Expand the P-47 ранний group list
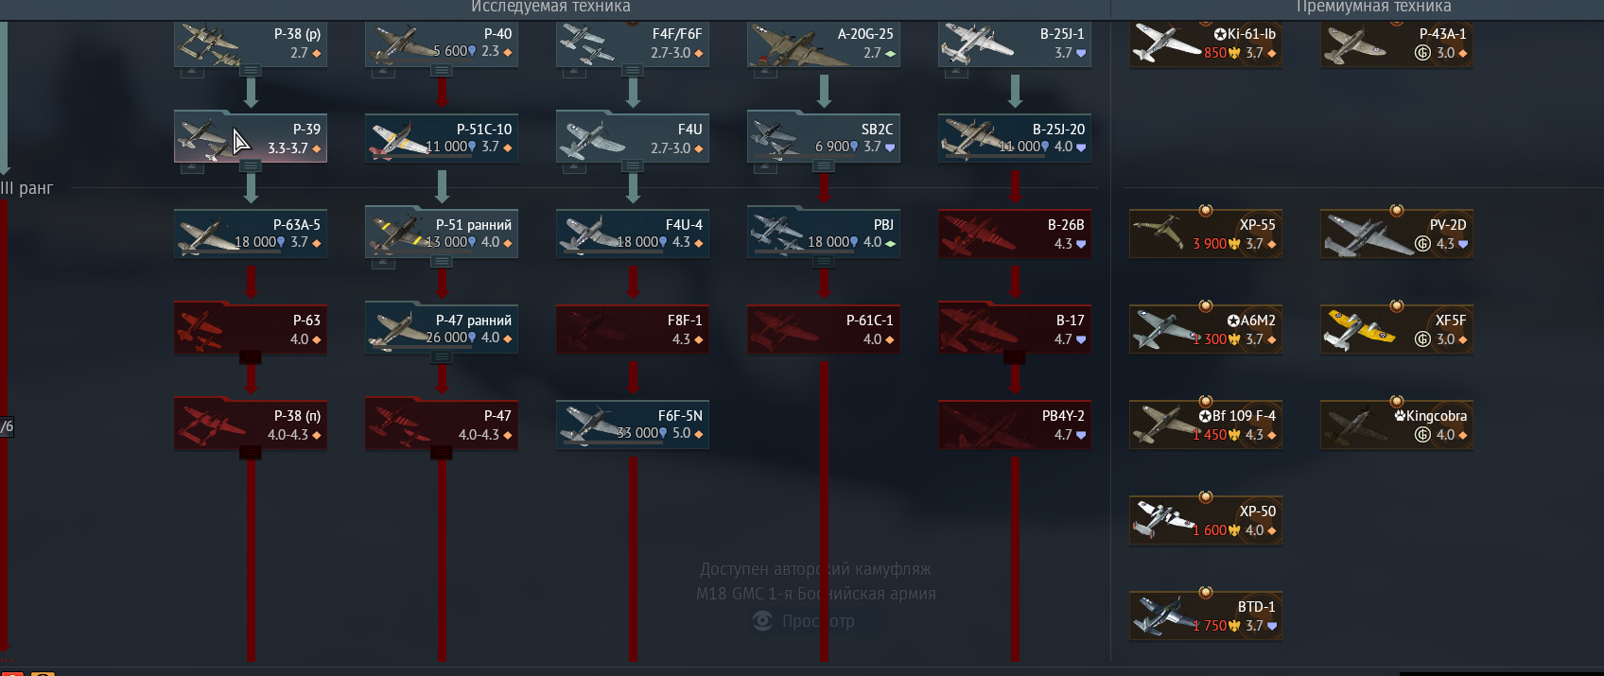 (442, 357)
